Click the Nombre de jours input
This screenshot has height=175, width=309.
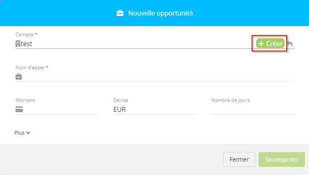click(x=252, y=109)
